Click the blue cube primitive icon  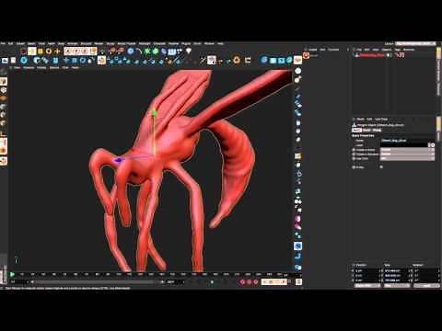pos(131,51)
